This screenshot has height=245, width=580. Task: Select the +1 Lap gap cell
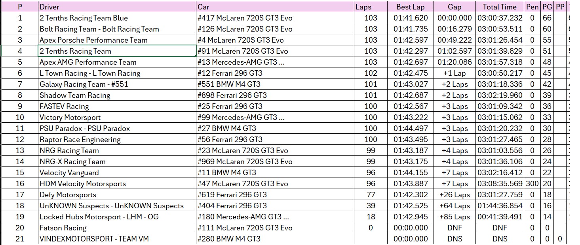pos(455,73)
